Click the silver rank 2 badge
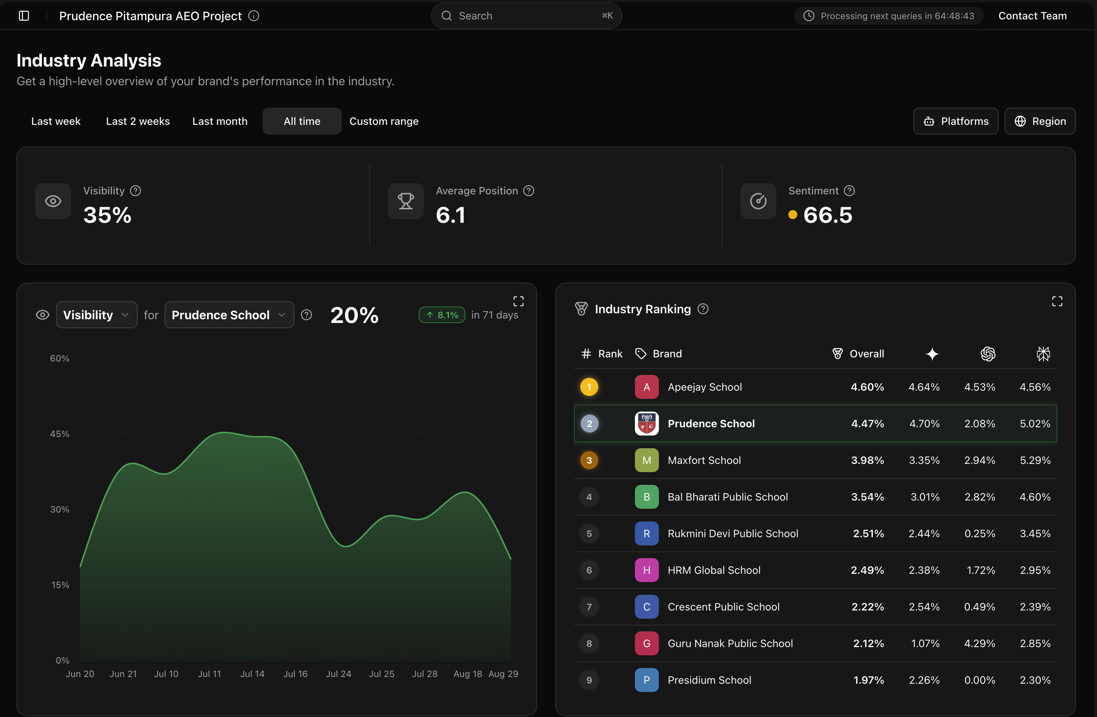 [589, 424]
